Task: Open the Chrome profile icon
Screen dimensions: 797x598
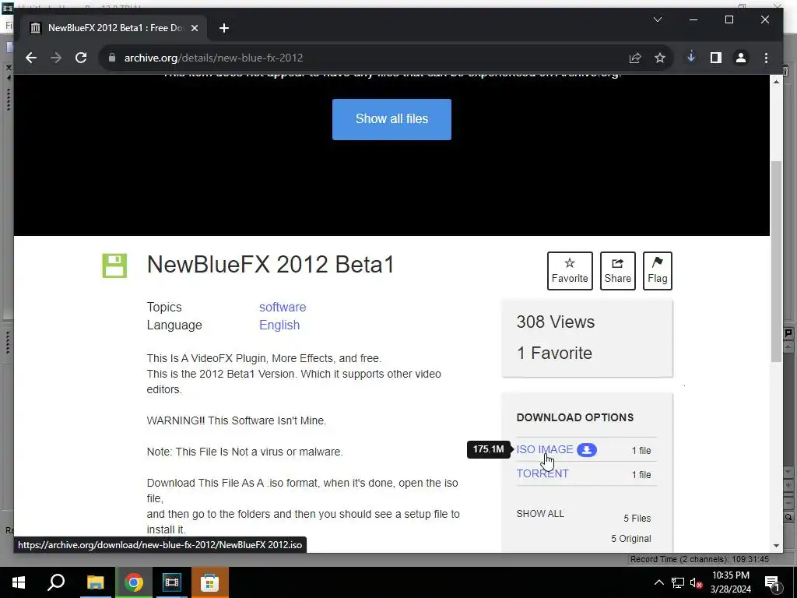Action: click(741, 58)
